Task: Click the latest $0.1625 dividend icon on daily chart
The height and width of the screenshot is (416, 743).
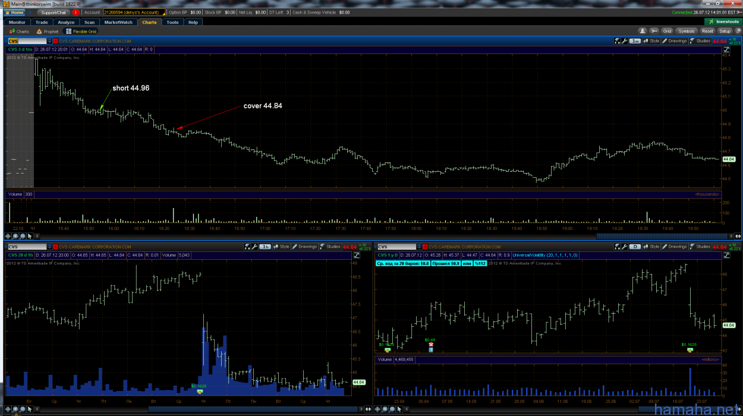Action: click(690, 349)
